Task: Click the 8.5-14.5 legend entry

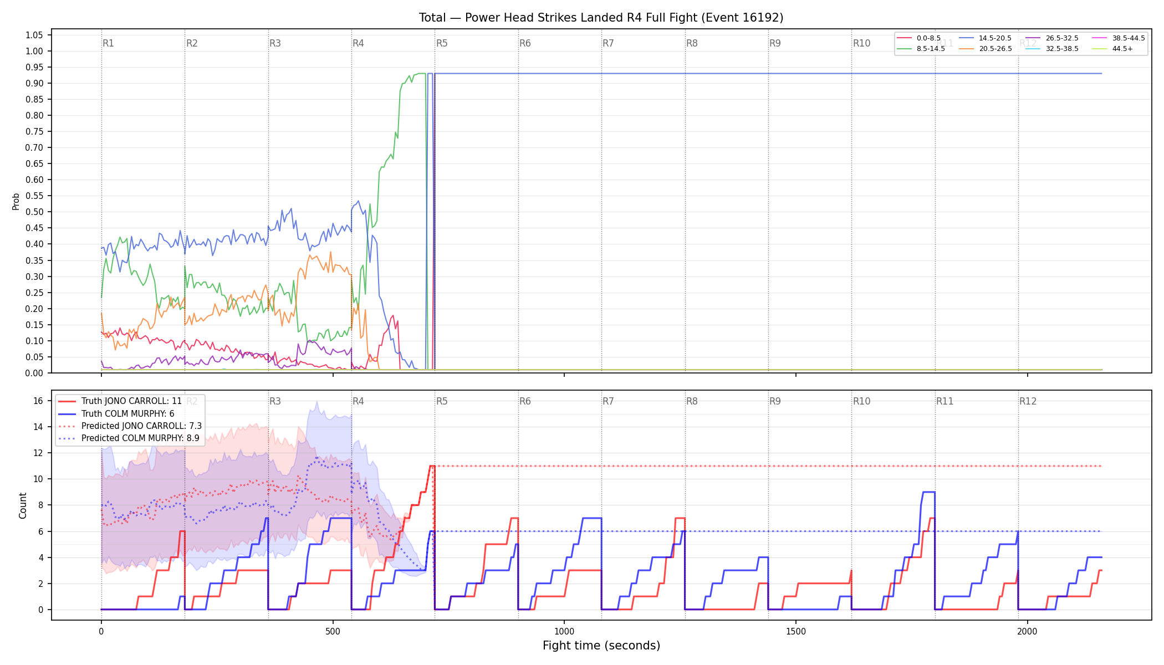Action: click(921, 49)
